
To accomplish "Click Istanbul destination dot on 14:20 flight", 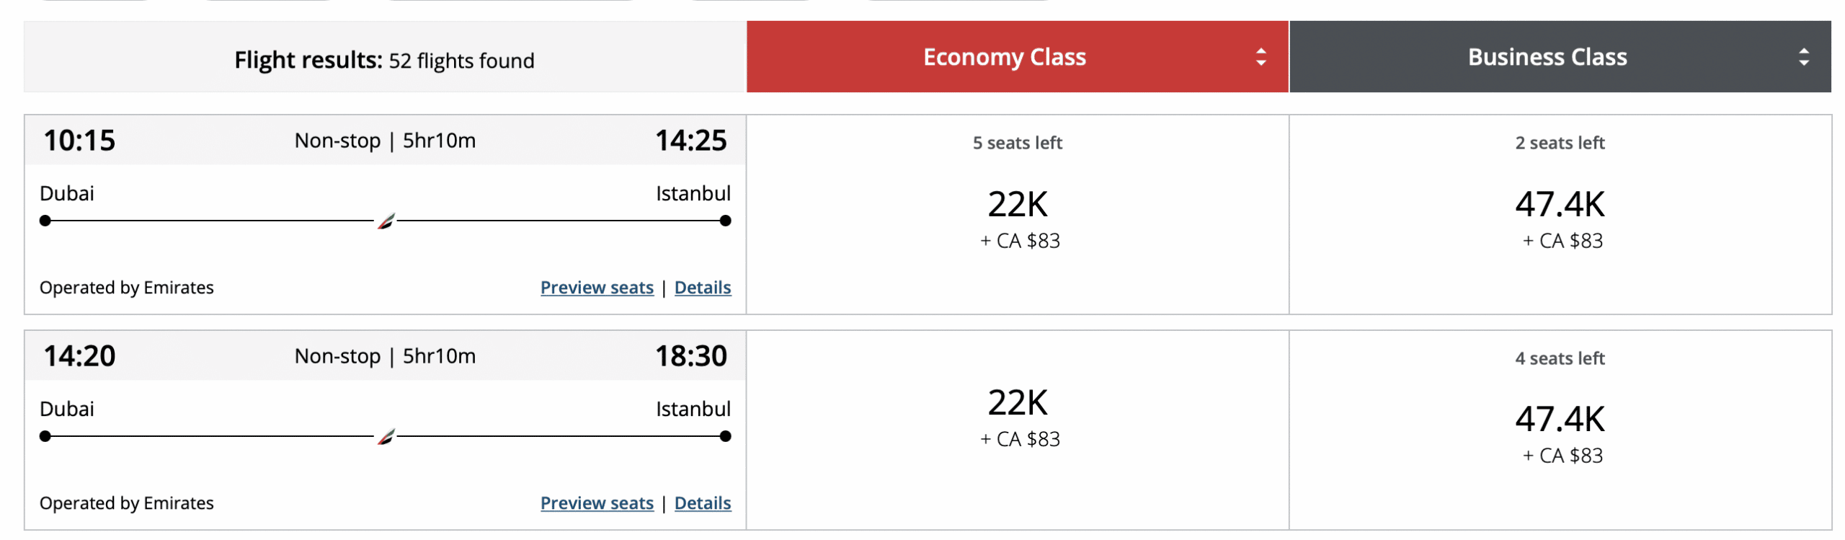I will tap(725, 437).
